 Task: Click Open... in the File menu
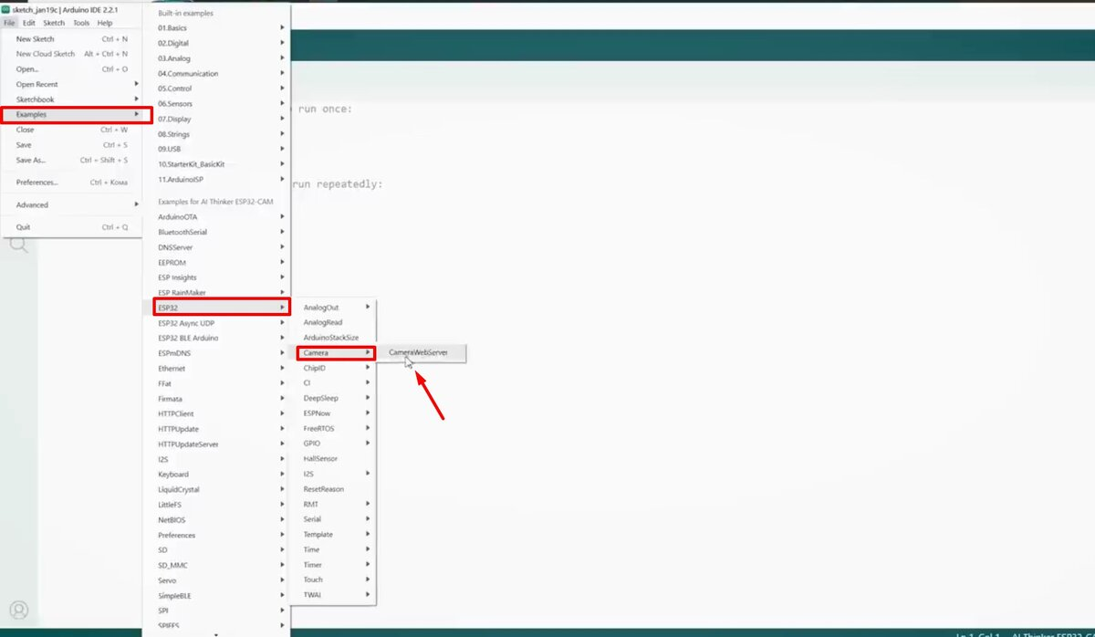tap(72, 69)
